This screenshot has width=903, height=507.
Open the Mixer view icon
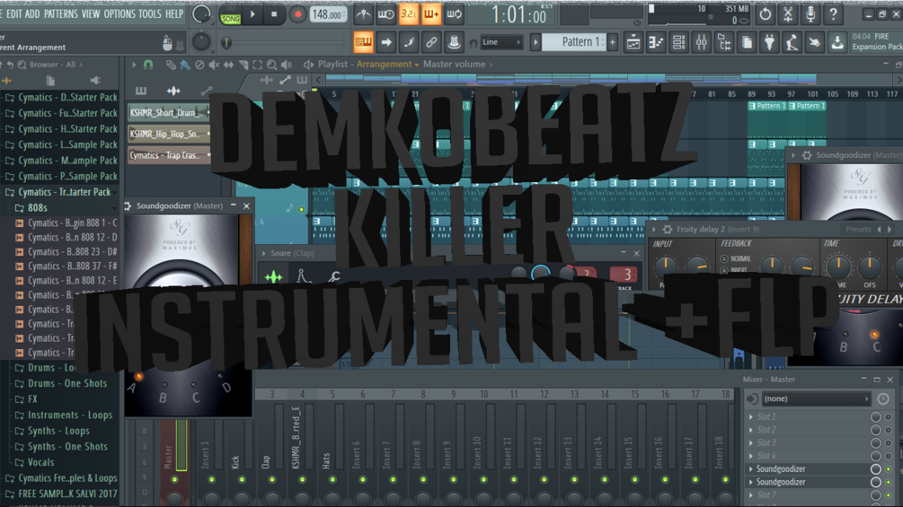pyautogui.click(x=702, y=42)
